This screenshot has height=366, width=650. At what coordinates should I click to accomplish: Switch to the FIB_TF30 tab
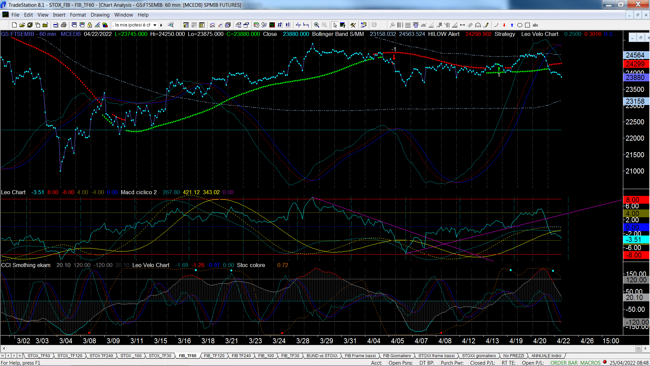pyautogui.click(x=290, y=356)
